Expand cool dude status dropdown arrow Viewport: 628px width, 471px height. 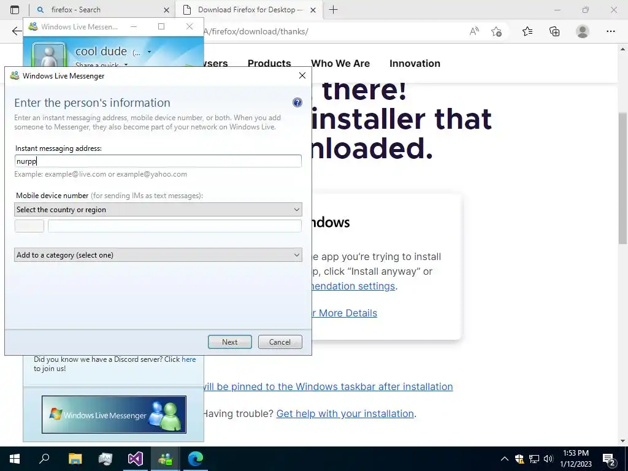pyautogui.click(x=150, y=52)
